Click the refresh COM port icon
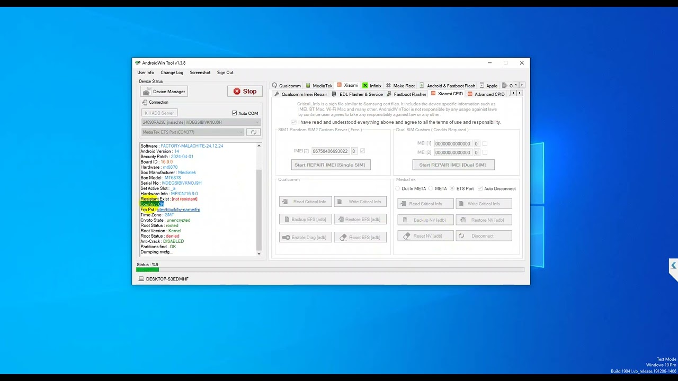This screenshot has height=381, width=678. pyautogui.click(x=253, y=132)
